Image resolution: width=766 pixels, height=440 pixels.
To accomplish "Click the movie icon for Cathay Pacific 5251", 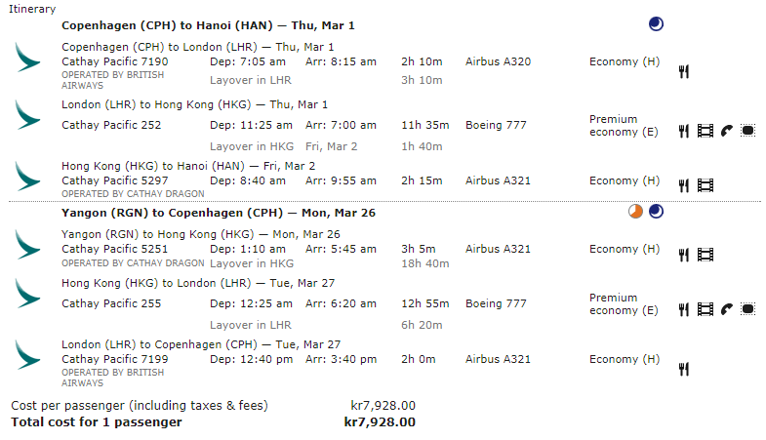I will (x=705, y=256).
